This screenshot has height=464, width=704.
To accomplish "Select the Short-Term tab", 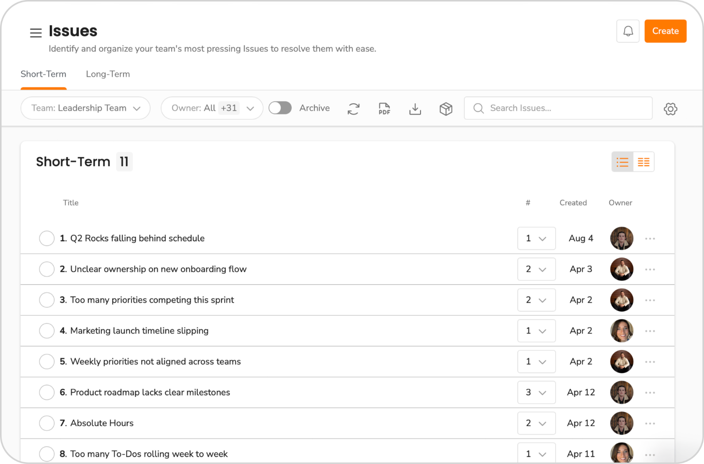I will click(43, 74).
